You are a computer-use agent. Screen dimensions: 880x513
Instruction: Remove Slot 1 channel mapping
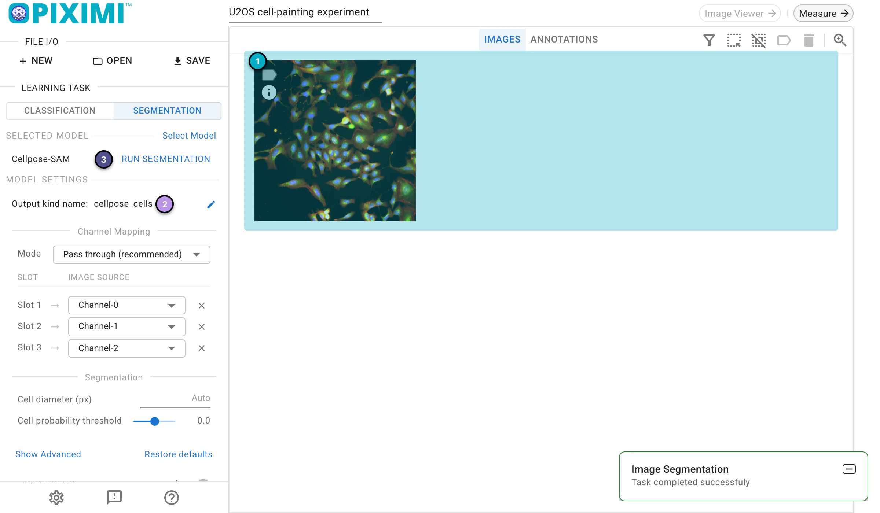tap(202, 306)
